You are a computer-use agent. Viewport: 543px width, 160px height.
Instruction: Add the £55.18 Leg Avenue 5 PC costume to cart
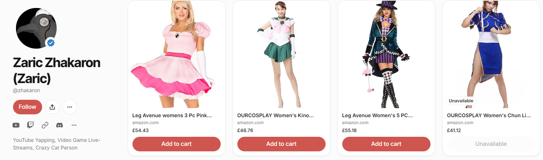386,144
